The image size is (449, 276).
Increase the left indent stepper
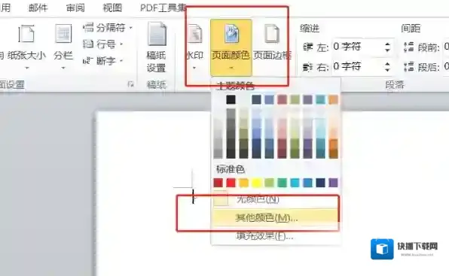(387, 44)
